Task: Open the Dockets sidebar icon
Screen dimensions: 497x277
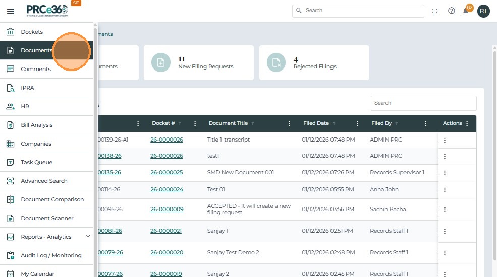Action: point(10,32)
